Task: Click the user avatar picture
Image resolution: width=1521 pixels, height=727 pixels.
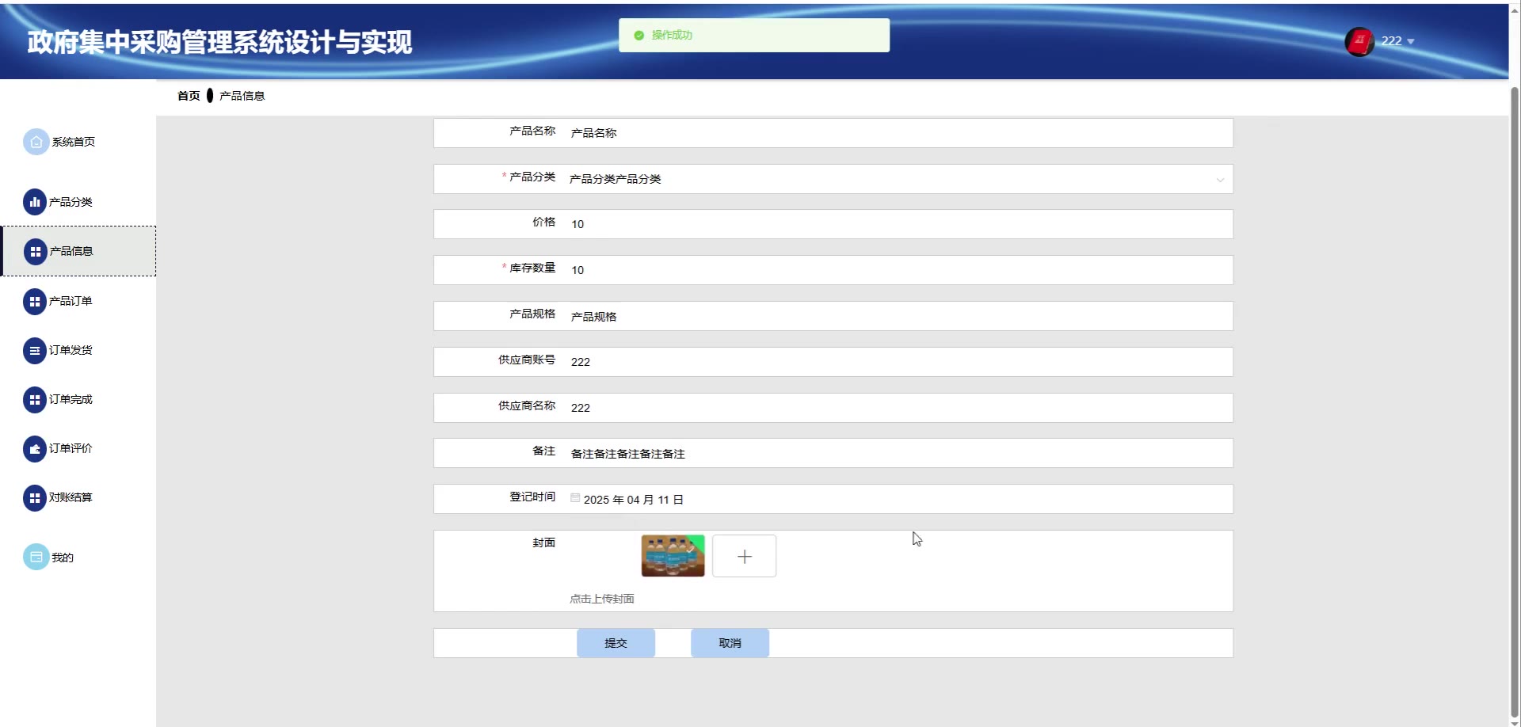Action: coord(1359,42)
